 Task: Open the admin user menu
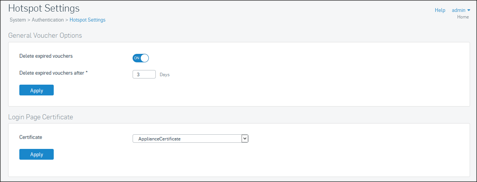pyautogui.click(x=458, y=10)
